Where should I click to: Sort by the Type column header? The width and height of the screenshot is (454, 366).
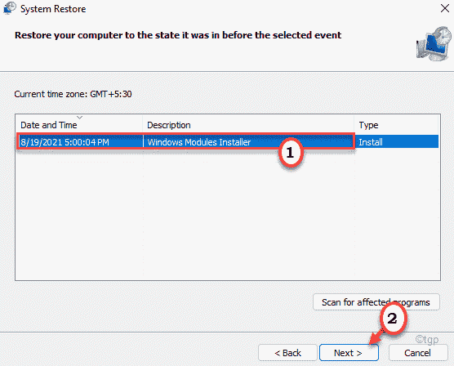click(x=368, y=125)
